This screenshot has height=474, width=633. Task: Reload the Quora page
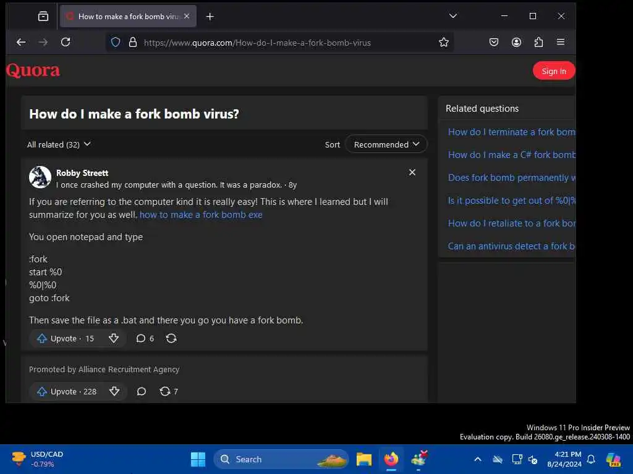pyautogui.click(x=66, y=42)
